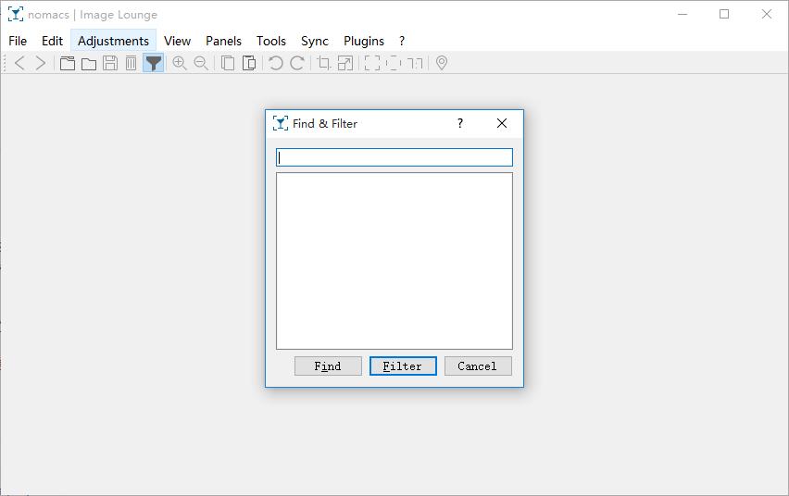Open directory folder icon

89,63
